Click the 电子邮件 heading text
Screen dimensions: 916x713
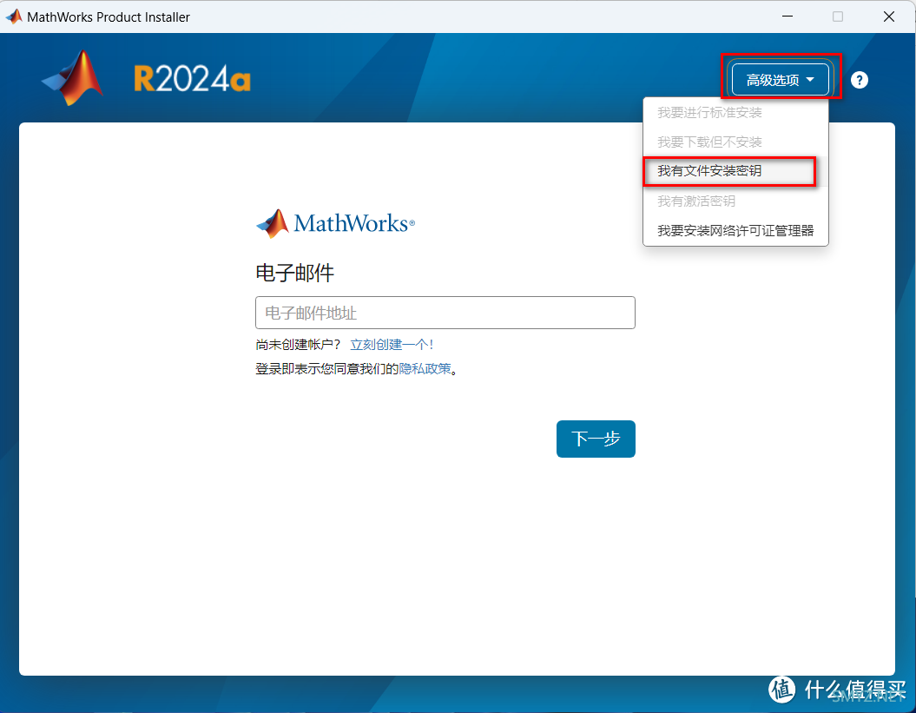coord(295,273)
